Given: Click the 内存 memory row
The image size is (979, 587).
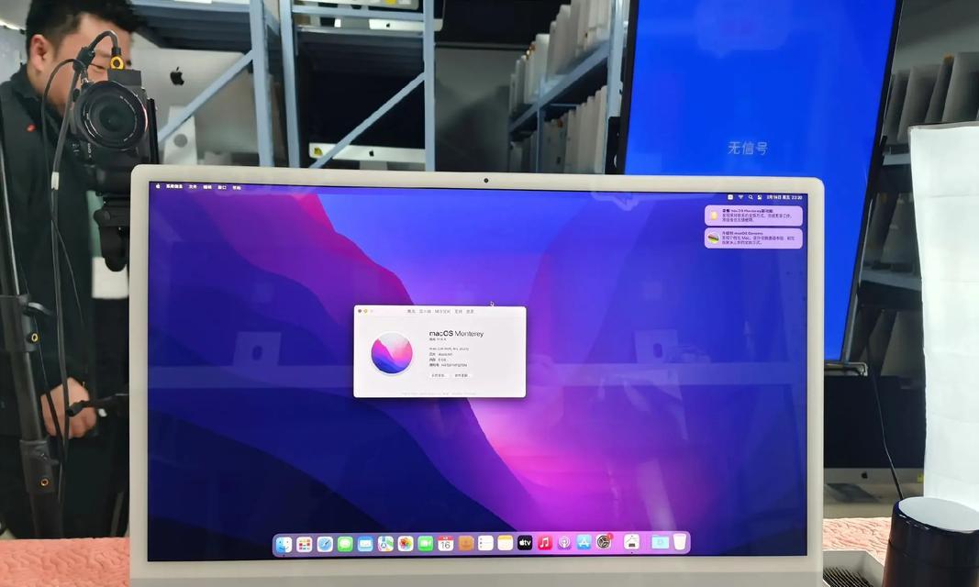Looking at the screenshot, I should click(439, 360).
